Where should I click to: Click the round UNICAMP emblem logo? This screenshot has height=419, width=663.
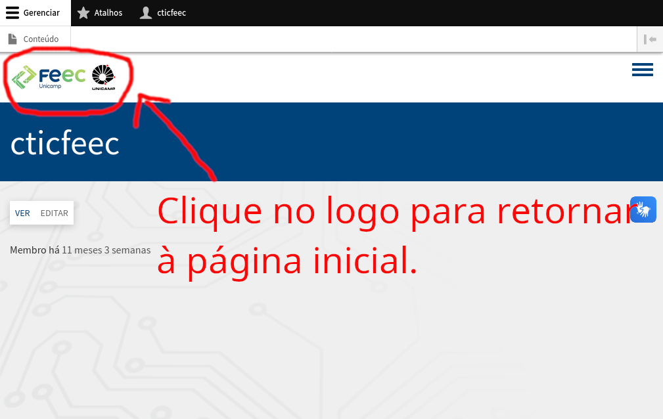pos(104,77)
